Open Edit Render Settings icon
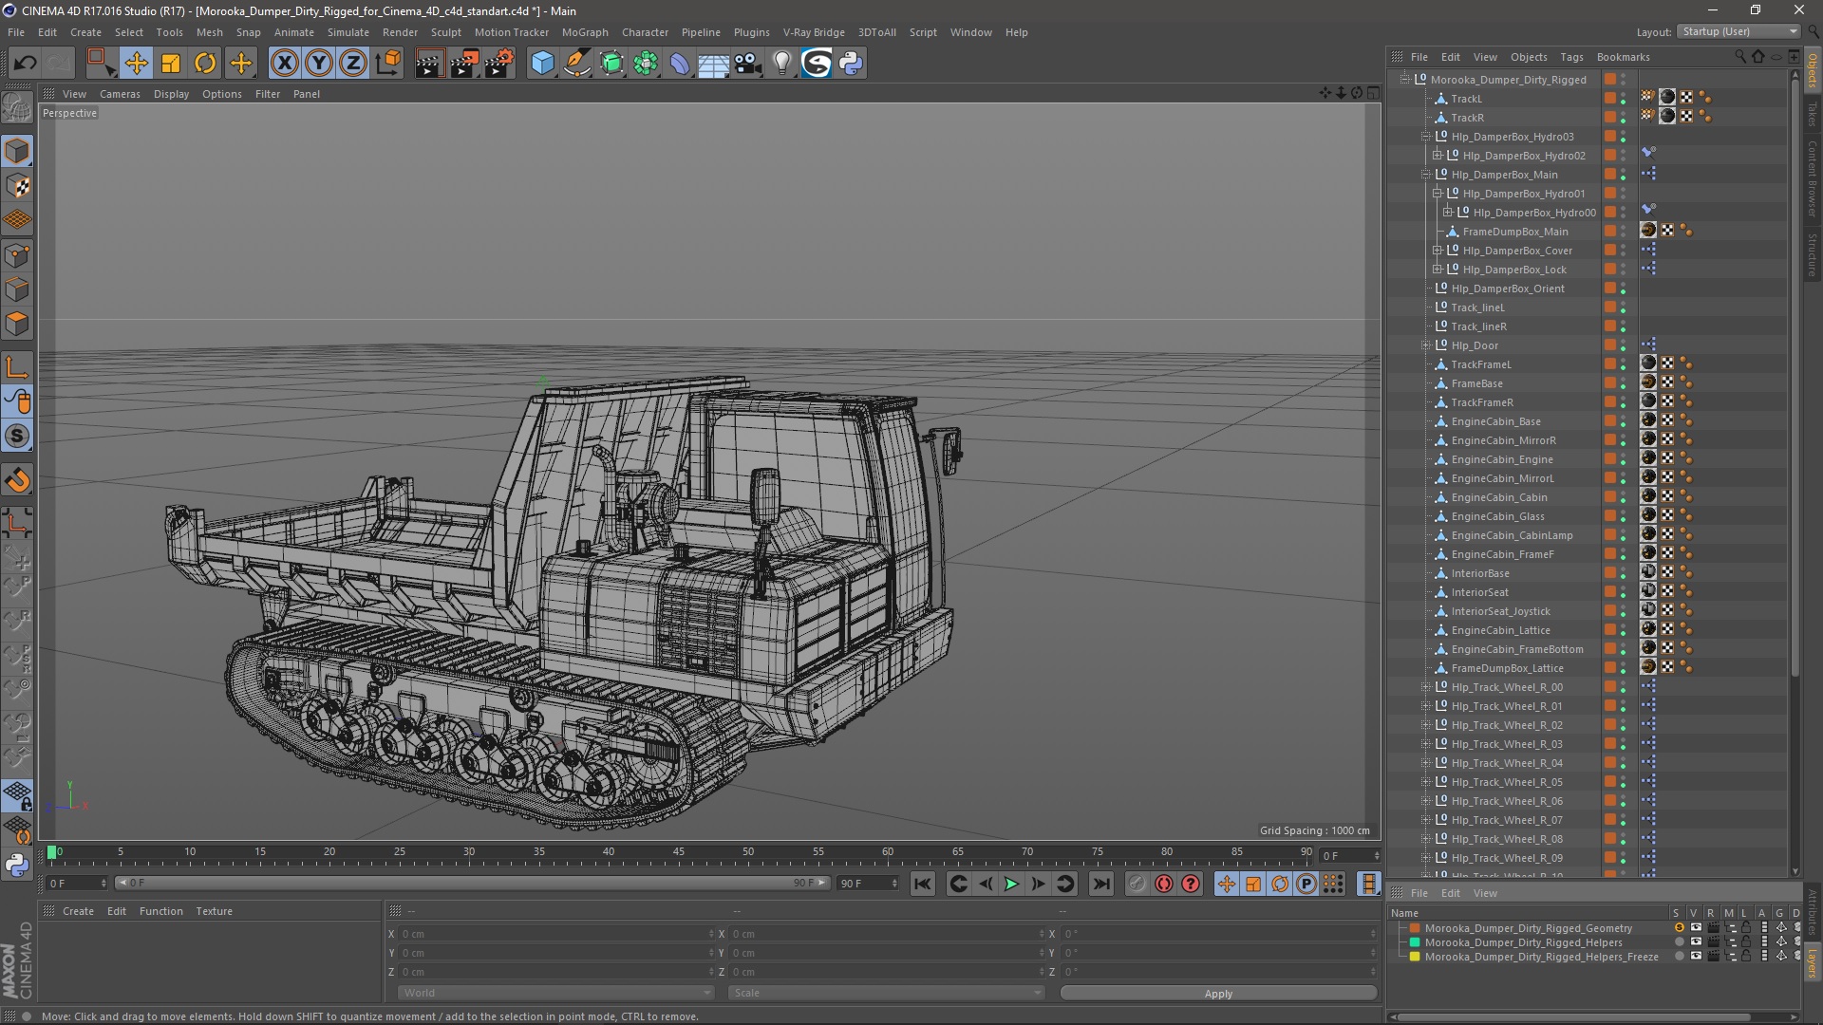Viewport: 1823px width, 1025px height. (499, 64)
